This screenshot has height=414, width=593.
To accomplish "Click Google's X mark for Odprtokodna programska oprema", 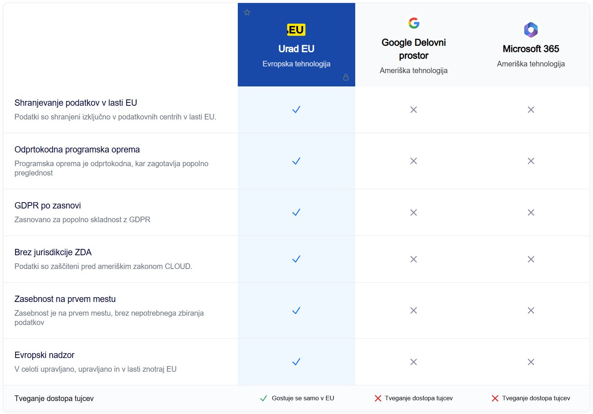I will (414, 161).
